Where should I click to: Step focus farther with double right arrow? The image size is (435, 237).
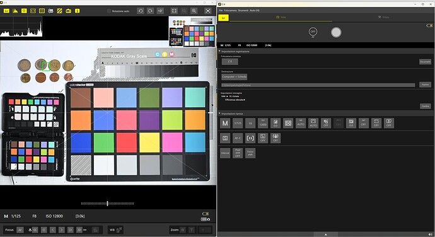pyautogui.click(x=71, y=230)
